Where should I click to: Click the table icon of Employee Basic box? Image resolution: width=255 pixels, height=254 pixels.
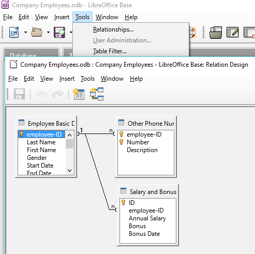(x=22, y=123)
